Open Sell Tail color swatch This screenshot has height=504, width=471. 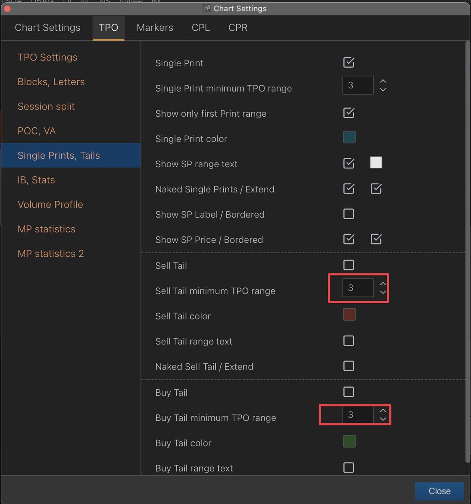tap(349, 315)
